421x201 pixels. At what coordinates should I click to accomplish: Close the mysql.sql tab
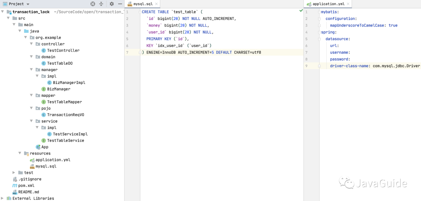pos(157,4)
